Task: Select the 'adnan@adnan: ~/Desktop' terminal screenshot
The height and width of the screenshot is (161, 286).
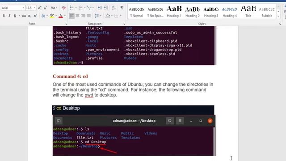Action: (134, 135)
